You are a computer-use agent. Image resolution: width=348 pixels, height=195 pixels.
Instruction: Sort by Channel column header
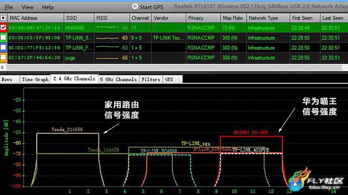(140, 18)
